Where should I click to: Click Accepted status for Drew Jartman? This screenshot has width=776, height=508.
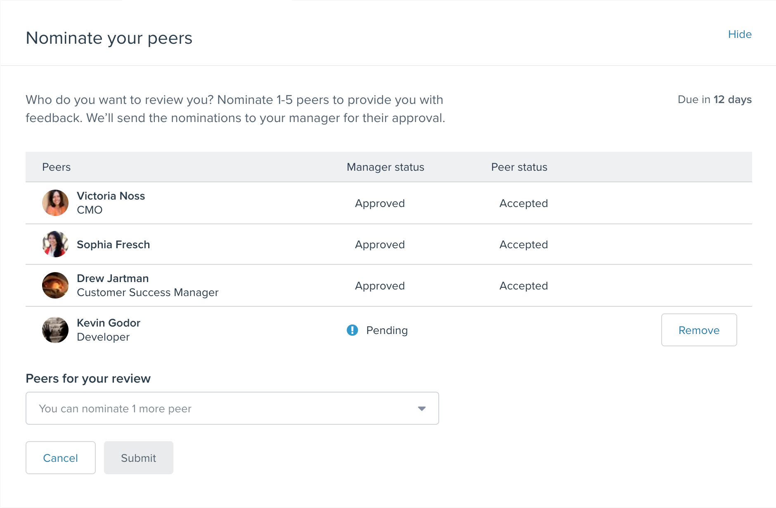523,286
